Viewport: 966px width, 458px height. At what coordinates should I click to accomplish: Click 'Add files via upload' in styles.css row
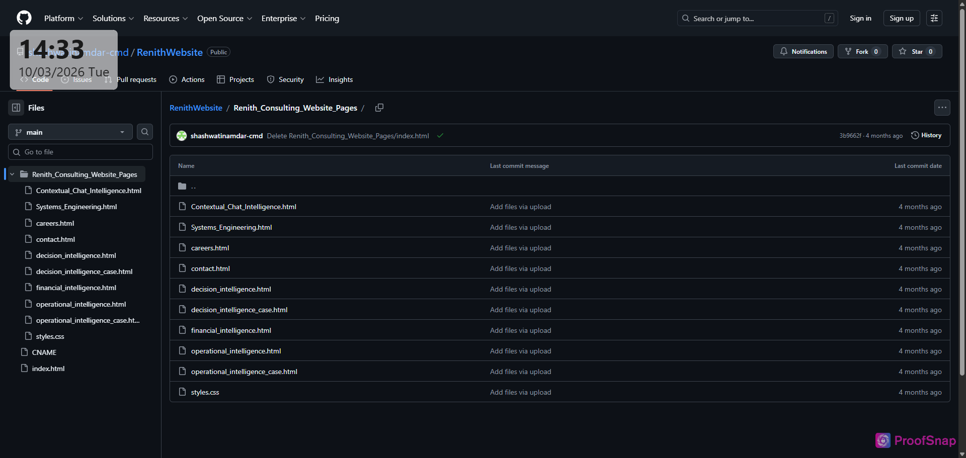click(520, 392)
